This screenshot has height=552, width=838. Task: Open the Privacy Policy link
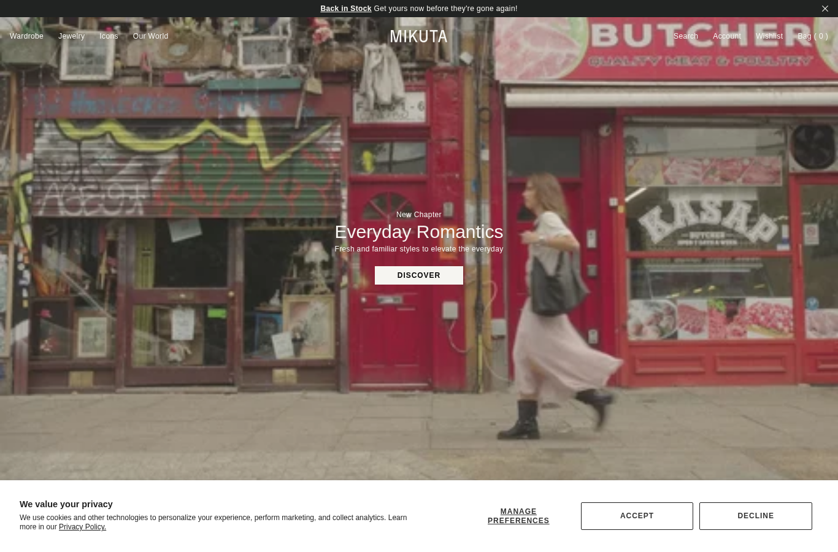coord(82,527)
